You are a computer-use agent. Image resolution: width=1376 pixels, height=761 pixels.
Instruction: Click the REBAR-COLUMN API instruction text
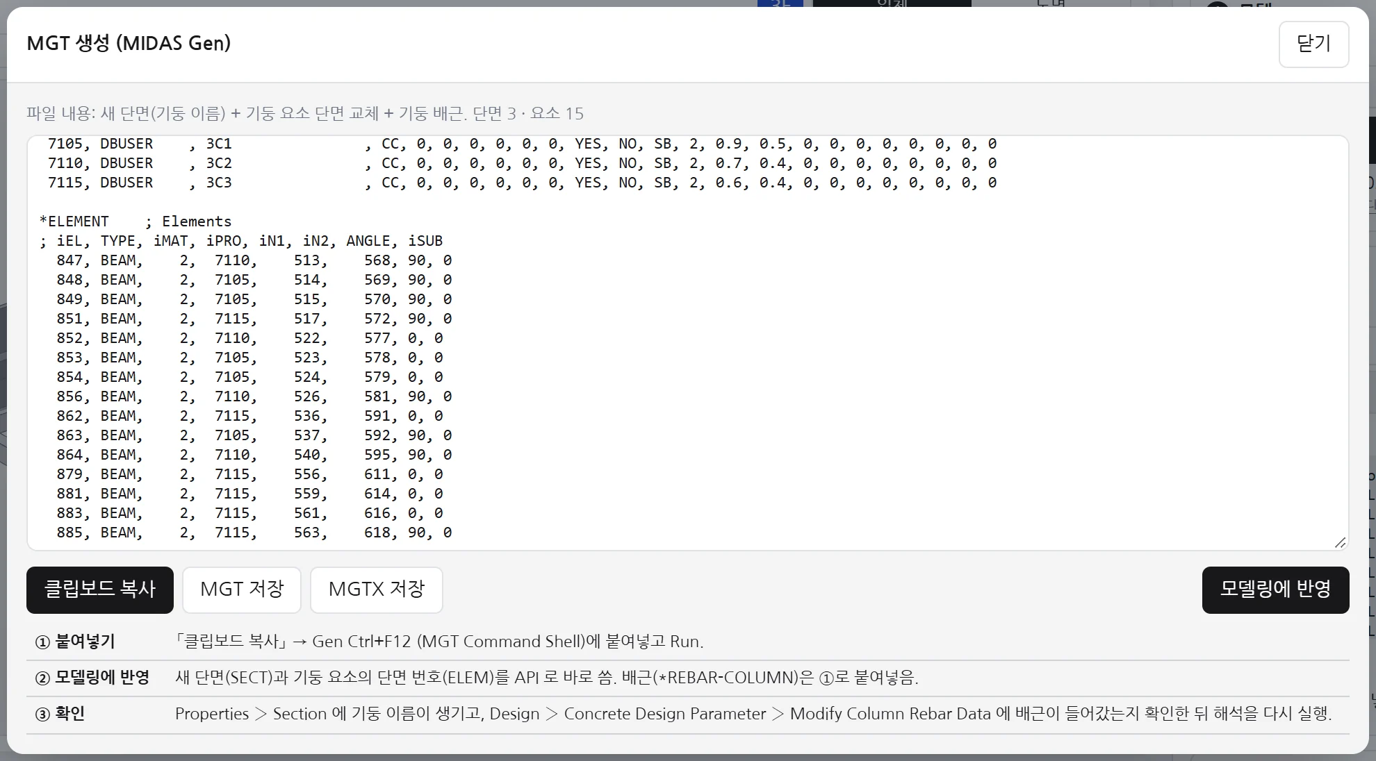click(x=547, y=678)
